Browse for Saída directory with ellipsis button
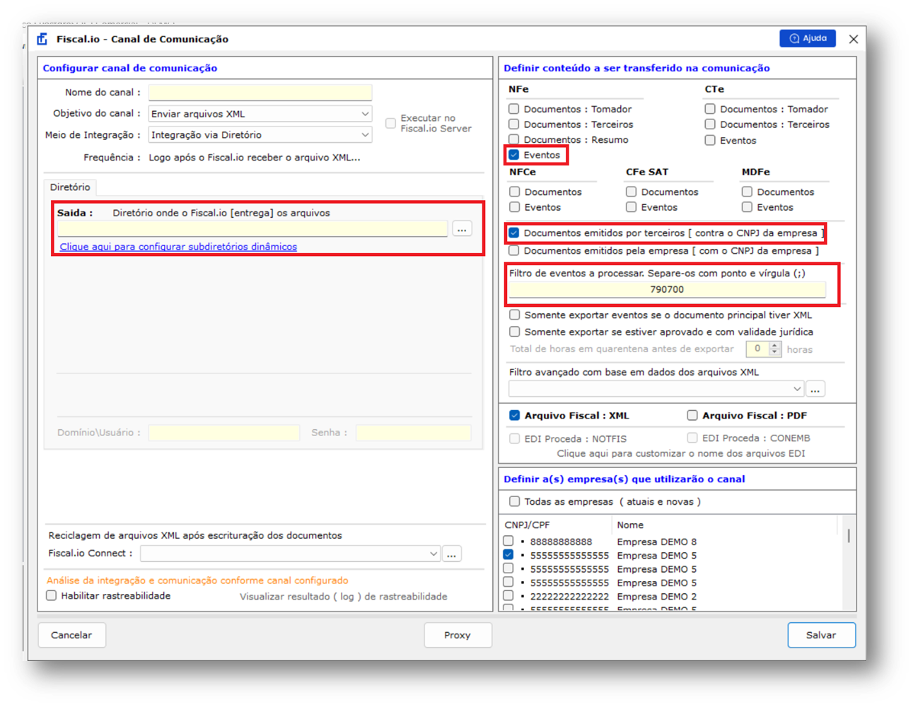Image resolution: width=913 pixels, height=707 pixels. [462, 229]
